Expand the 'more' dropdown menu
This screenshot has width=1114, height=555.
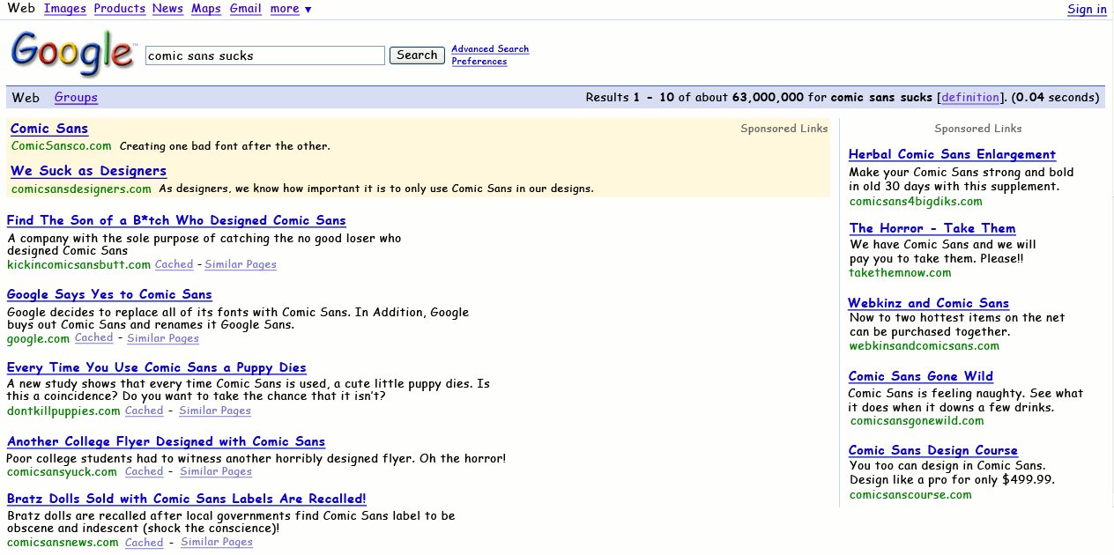291,9
